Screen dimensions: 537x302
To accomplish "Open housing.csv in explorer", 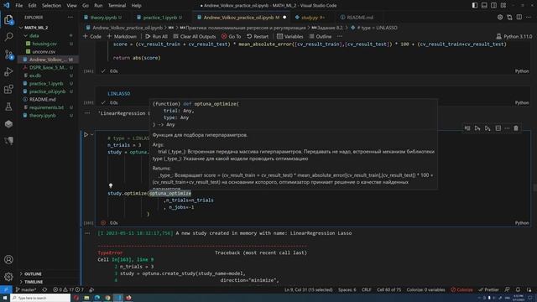I will [44, 44].
